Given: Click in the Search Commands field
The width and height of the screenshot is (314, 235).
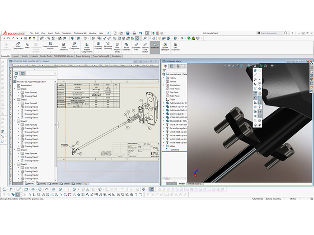Looking at the screenshot, I should tap(272, 33).
